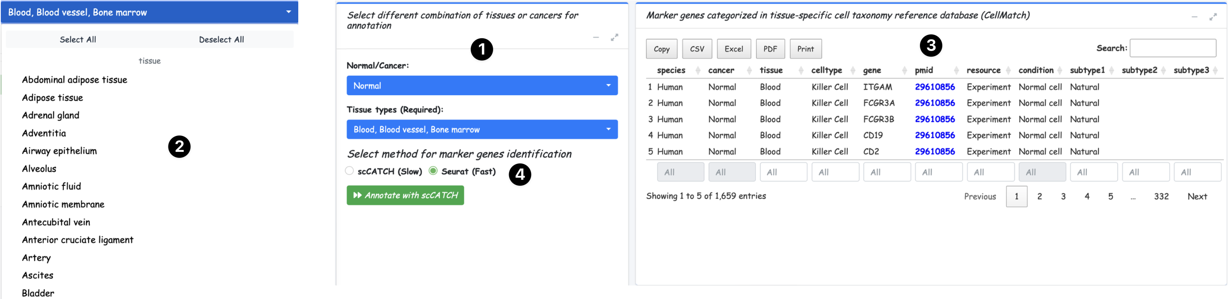Open the Normal/Cancer dropdown
The width and height of the screenshot is (1229, 299).
pyautogui.click(x=482, y=86)
